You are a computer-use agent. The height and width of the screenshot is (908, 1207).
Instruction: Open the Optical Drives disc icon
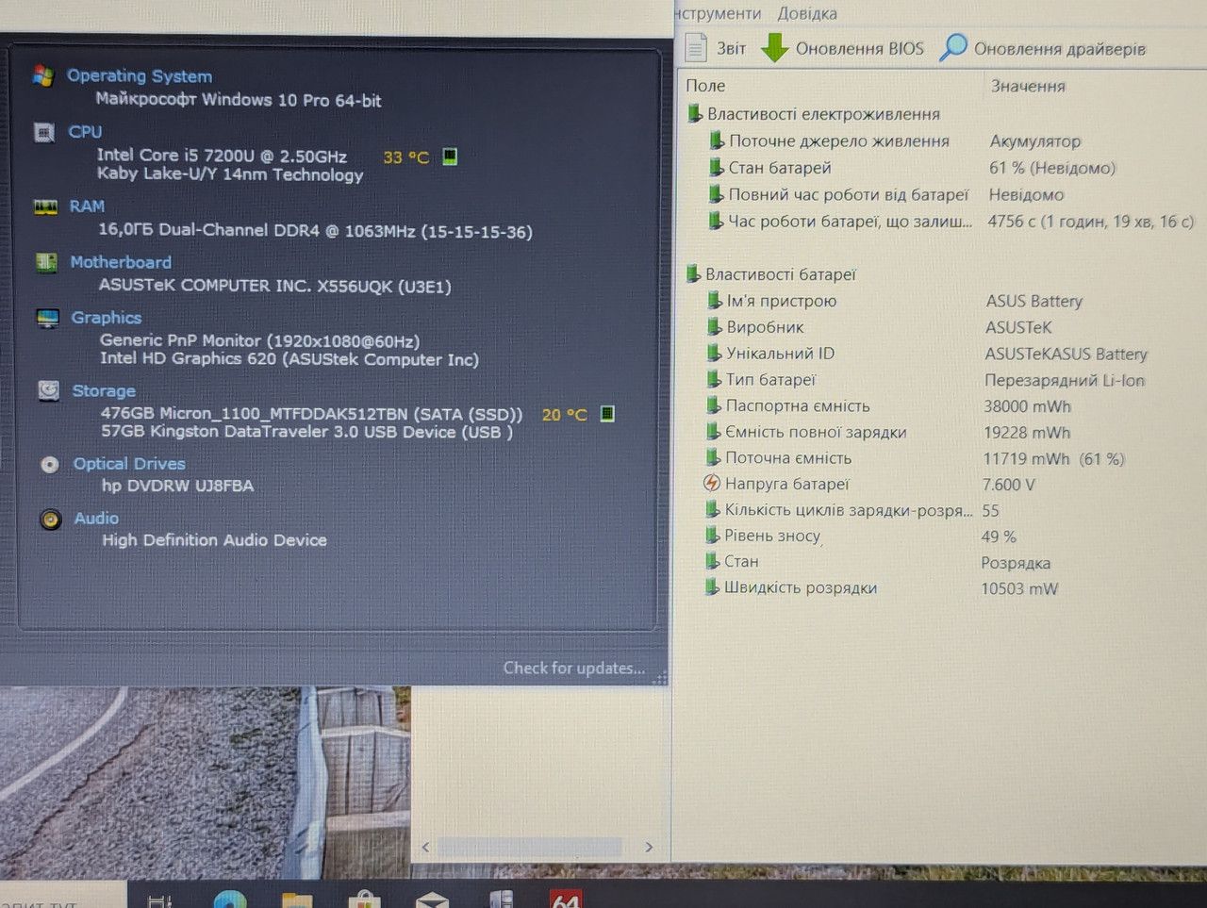[x=50, y=464]
